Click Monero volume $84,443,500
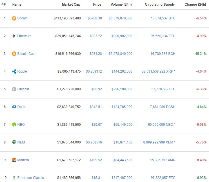 point(123,160)
